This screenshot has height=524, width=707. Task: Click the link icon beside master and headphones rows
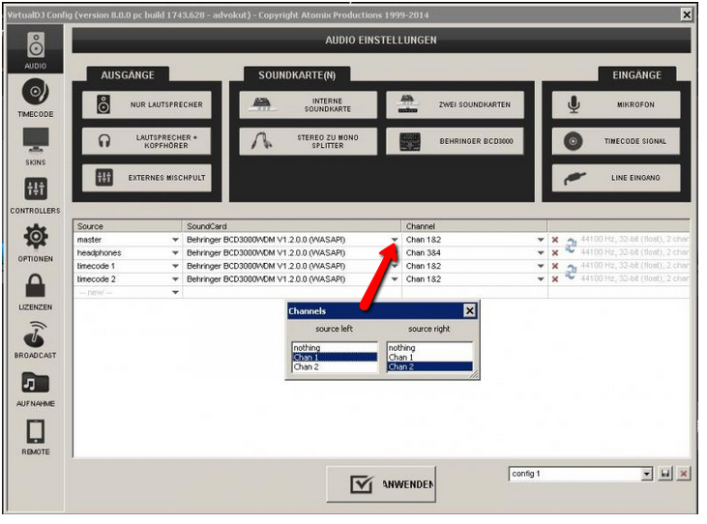pos(571,246)
